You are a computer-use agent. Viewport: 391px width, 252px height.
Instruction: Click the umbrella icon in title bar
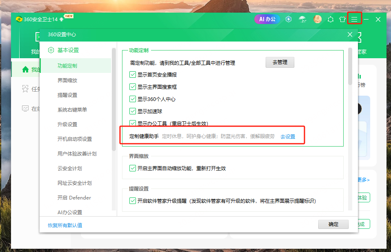pos(302,19)
